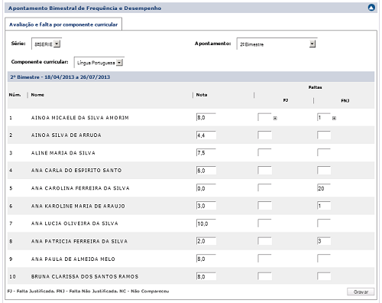The image size is (382, 303).
Task: Click FJ field for Ana Lucia Oliveira da Silva
Action: pyautogui.click(x=264, y=223)
